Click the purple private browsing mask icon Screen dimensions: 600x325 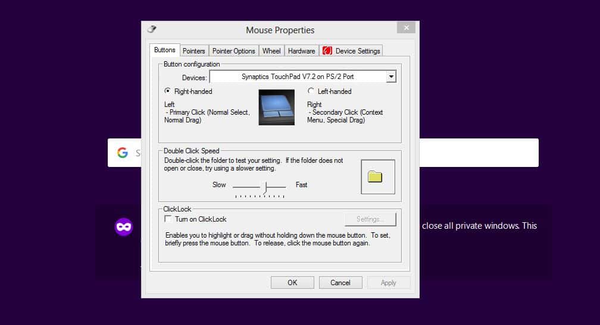click(x=124, y=226)
